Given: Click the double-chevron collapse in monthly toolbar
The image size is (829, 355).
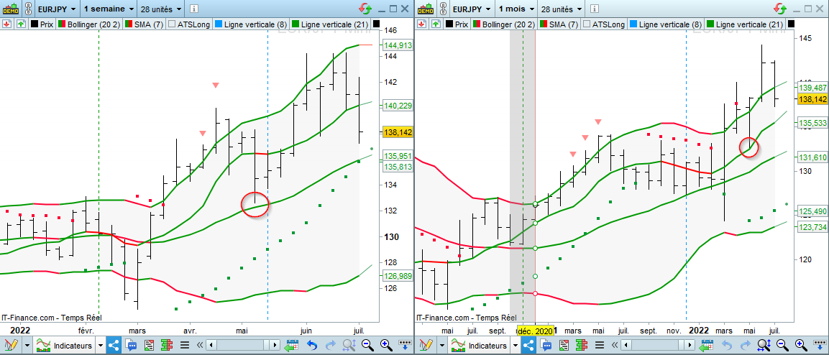Looking at the screenshot, I should click(615, 346).
